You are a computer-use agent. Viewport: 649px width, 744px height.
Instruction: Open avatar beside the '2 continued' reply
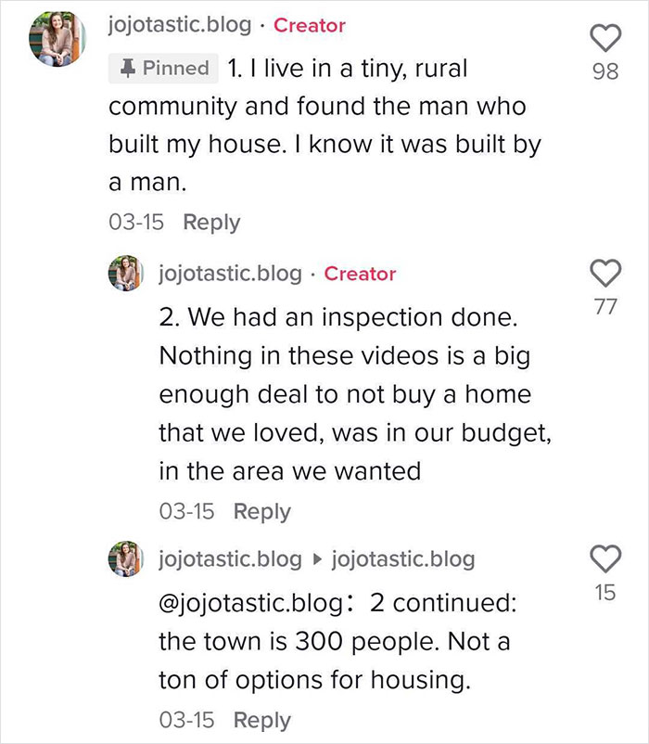click(x=126, y=559)
